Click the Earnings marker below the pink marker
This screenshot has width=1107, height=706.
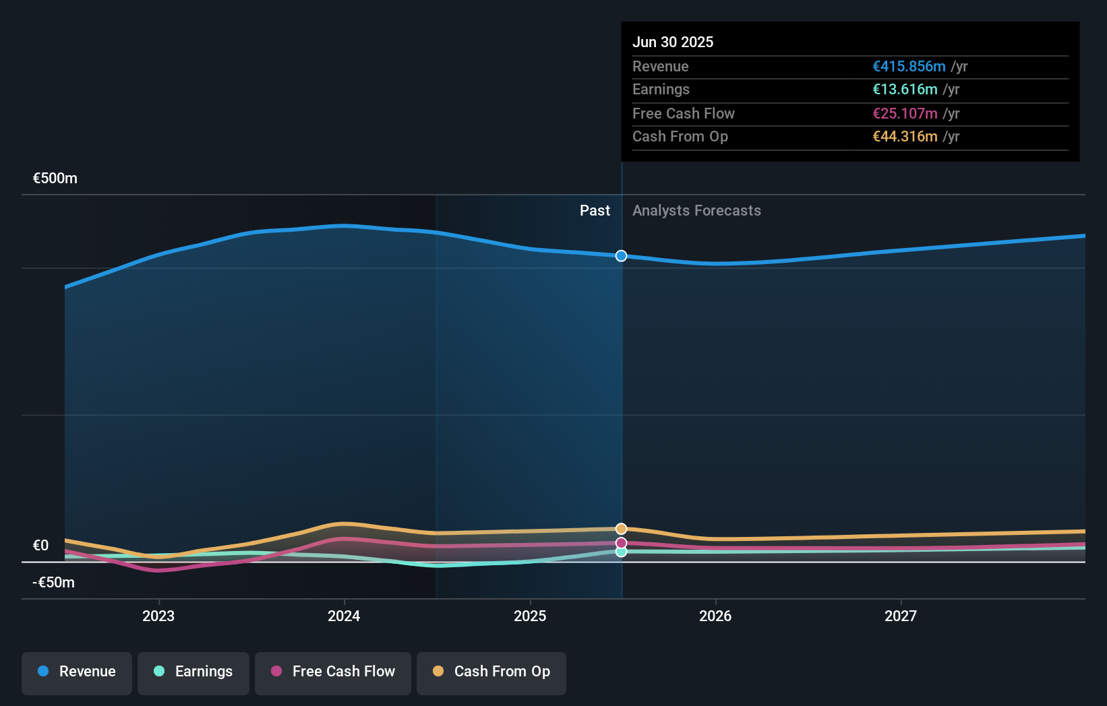620,552
